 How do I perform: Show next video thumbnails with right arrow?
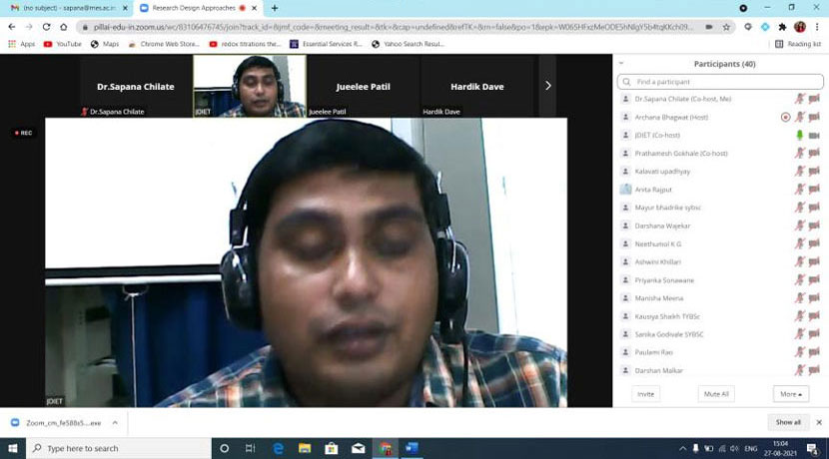(547, 86)
